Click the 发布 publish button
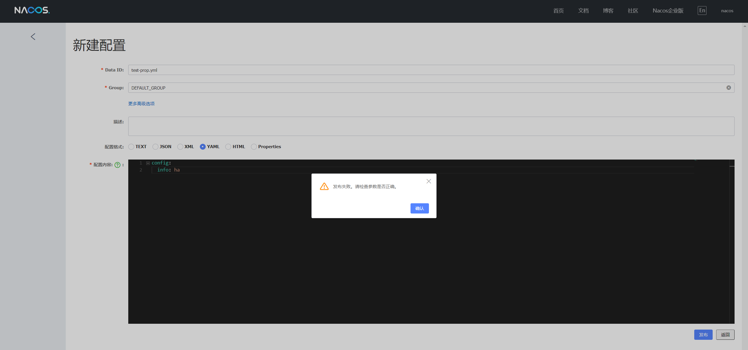 click(x=703, y=335)
